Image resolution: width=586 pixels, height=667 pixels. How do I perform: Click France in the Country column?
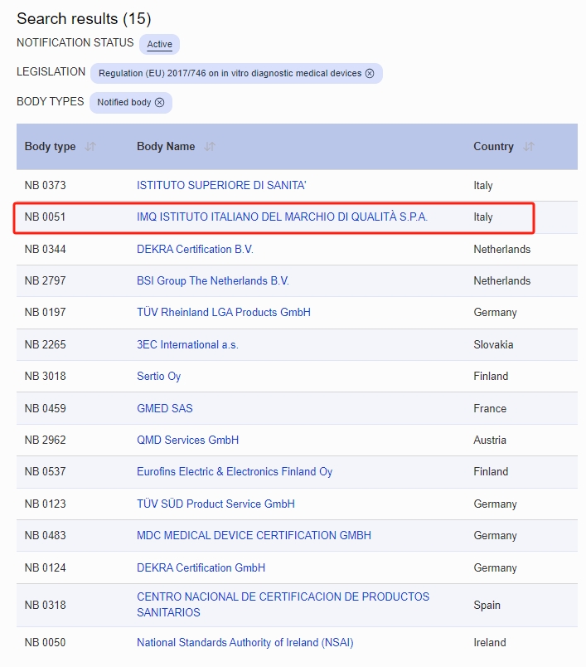pos(490,408)
